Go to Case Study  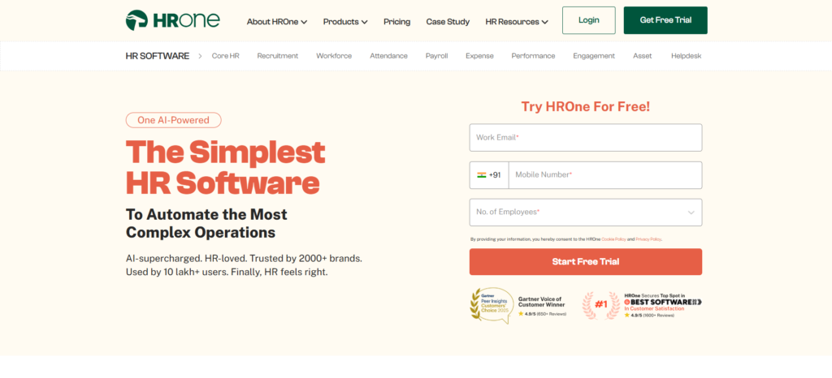tap(448, 22)
